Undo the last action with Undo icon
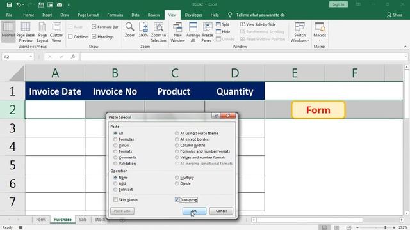410x230 pixels. [x=19, y=4]
